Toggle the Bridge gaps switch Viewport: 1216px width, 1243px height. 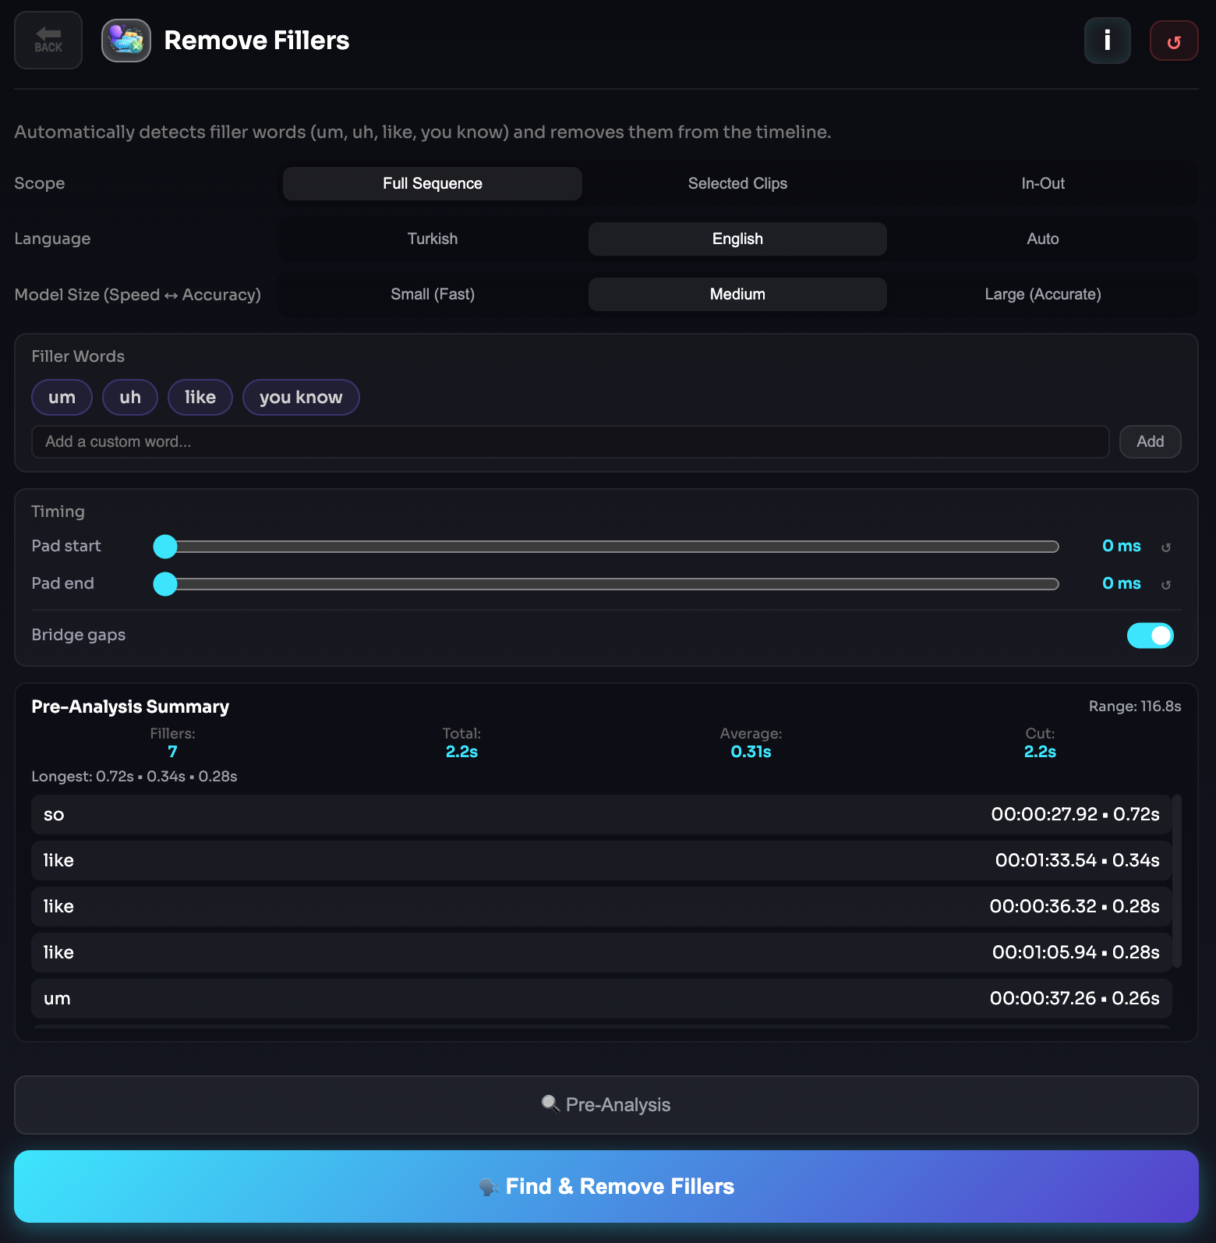1150,636
